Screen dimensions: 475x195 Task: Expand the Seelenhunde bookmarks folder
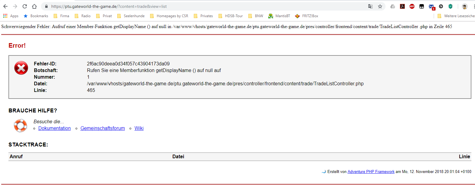click(131, 16)
